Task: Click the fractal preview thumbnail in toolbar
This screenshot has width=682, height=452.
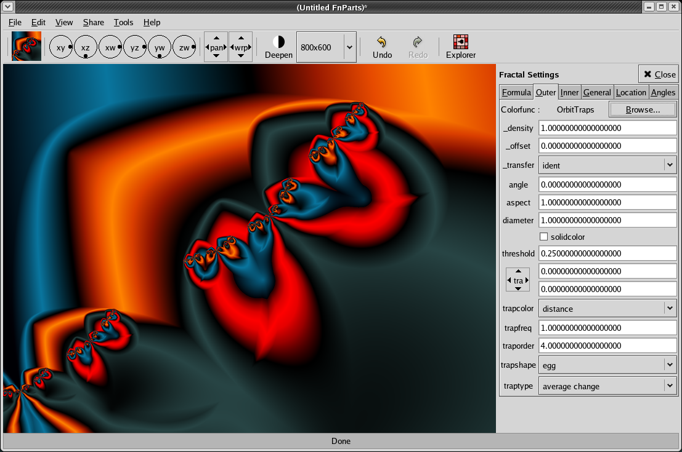Action: [26, 47]
